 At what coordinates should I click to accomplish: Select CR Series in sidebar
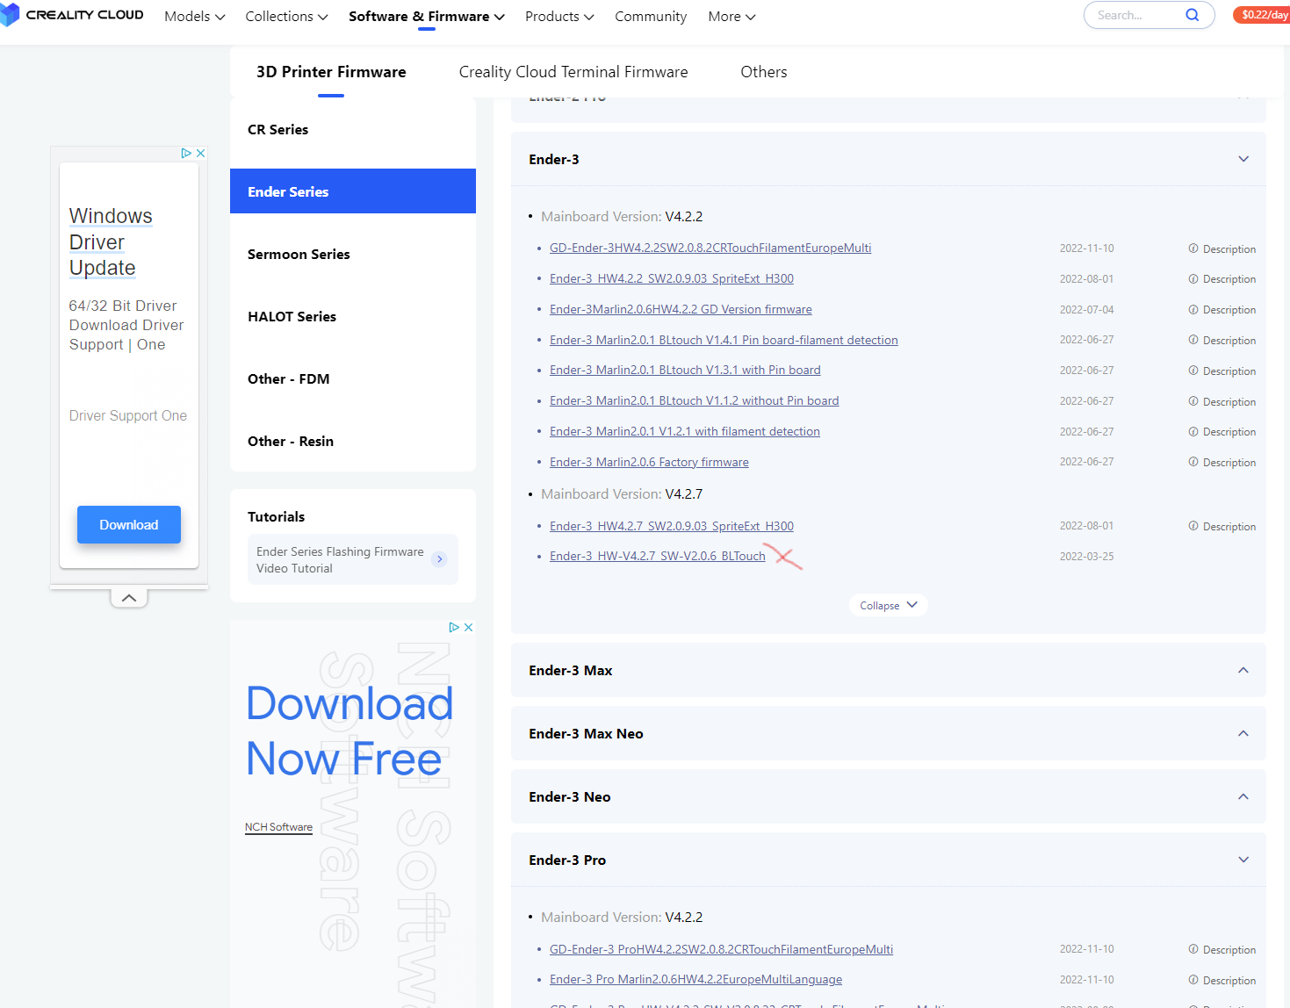(x=353, y=129)
